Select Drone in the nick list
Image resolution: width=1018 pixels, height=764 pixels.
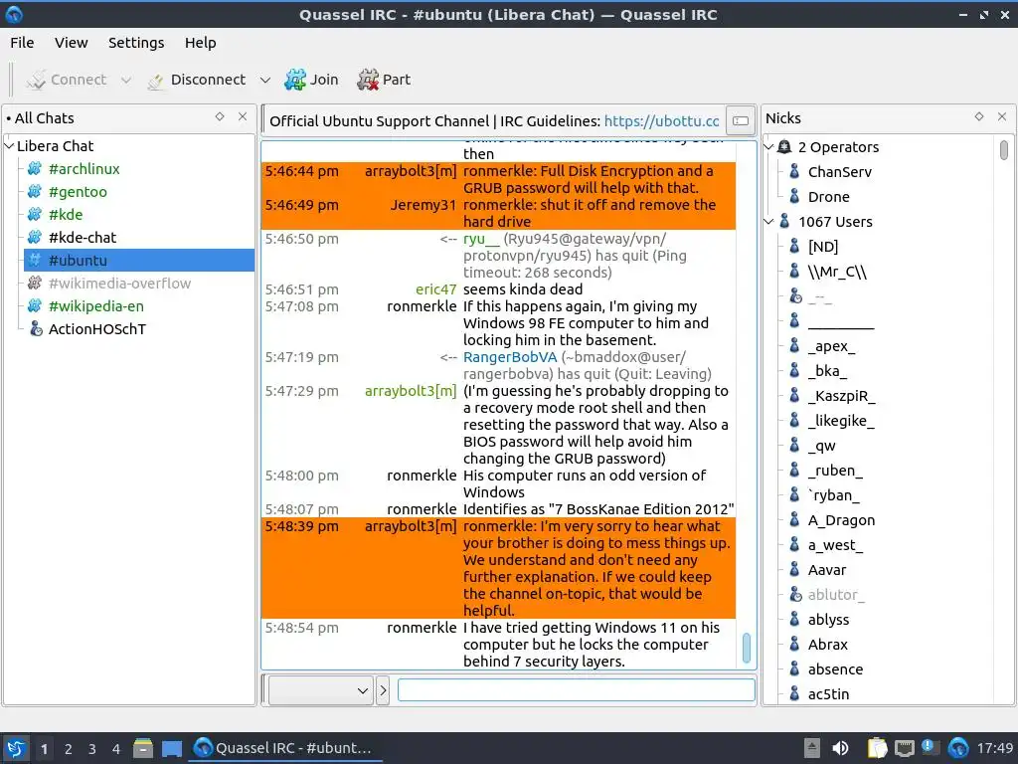pos(828,197)
